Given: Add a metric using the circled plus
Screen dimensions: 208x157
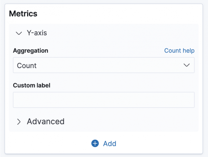Looking at the screenshot, I should pos(95,143).
